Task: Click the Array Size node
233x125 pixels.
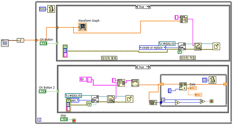Action: click(153, 102)
